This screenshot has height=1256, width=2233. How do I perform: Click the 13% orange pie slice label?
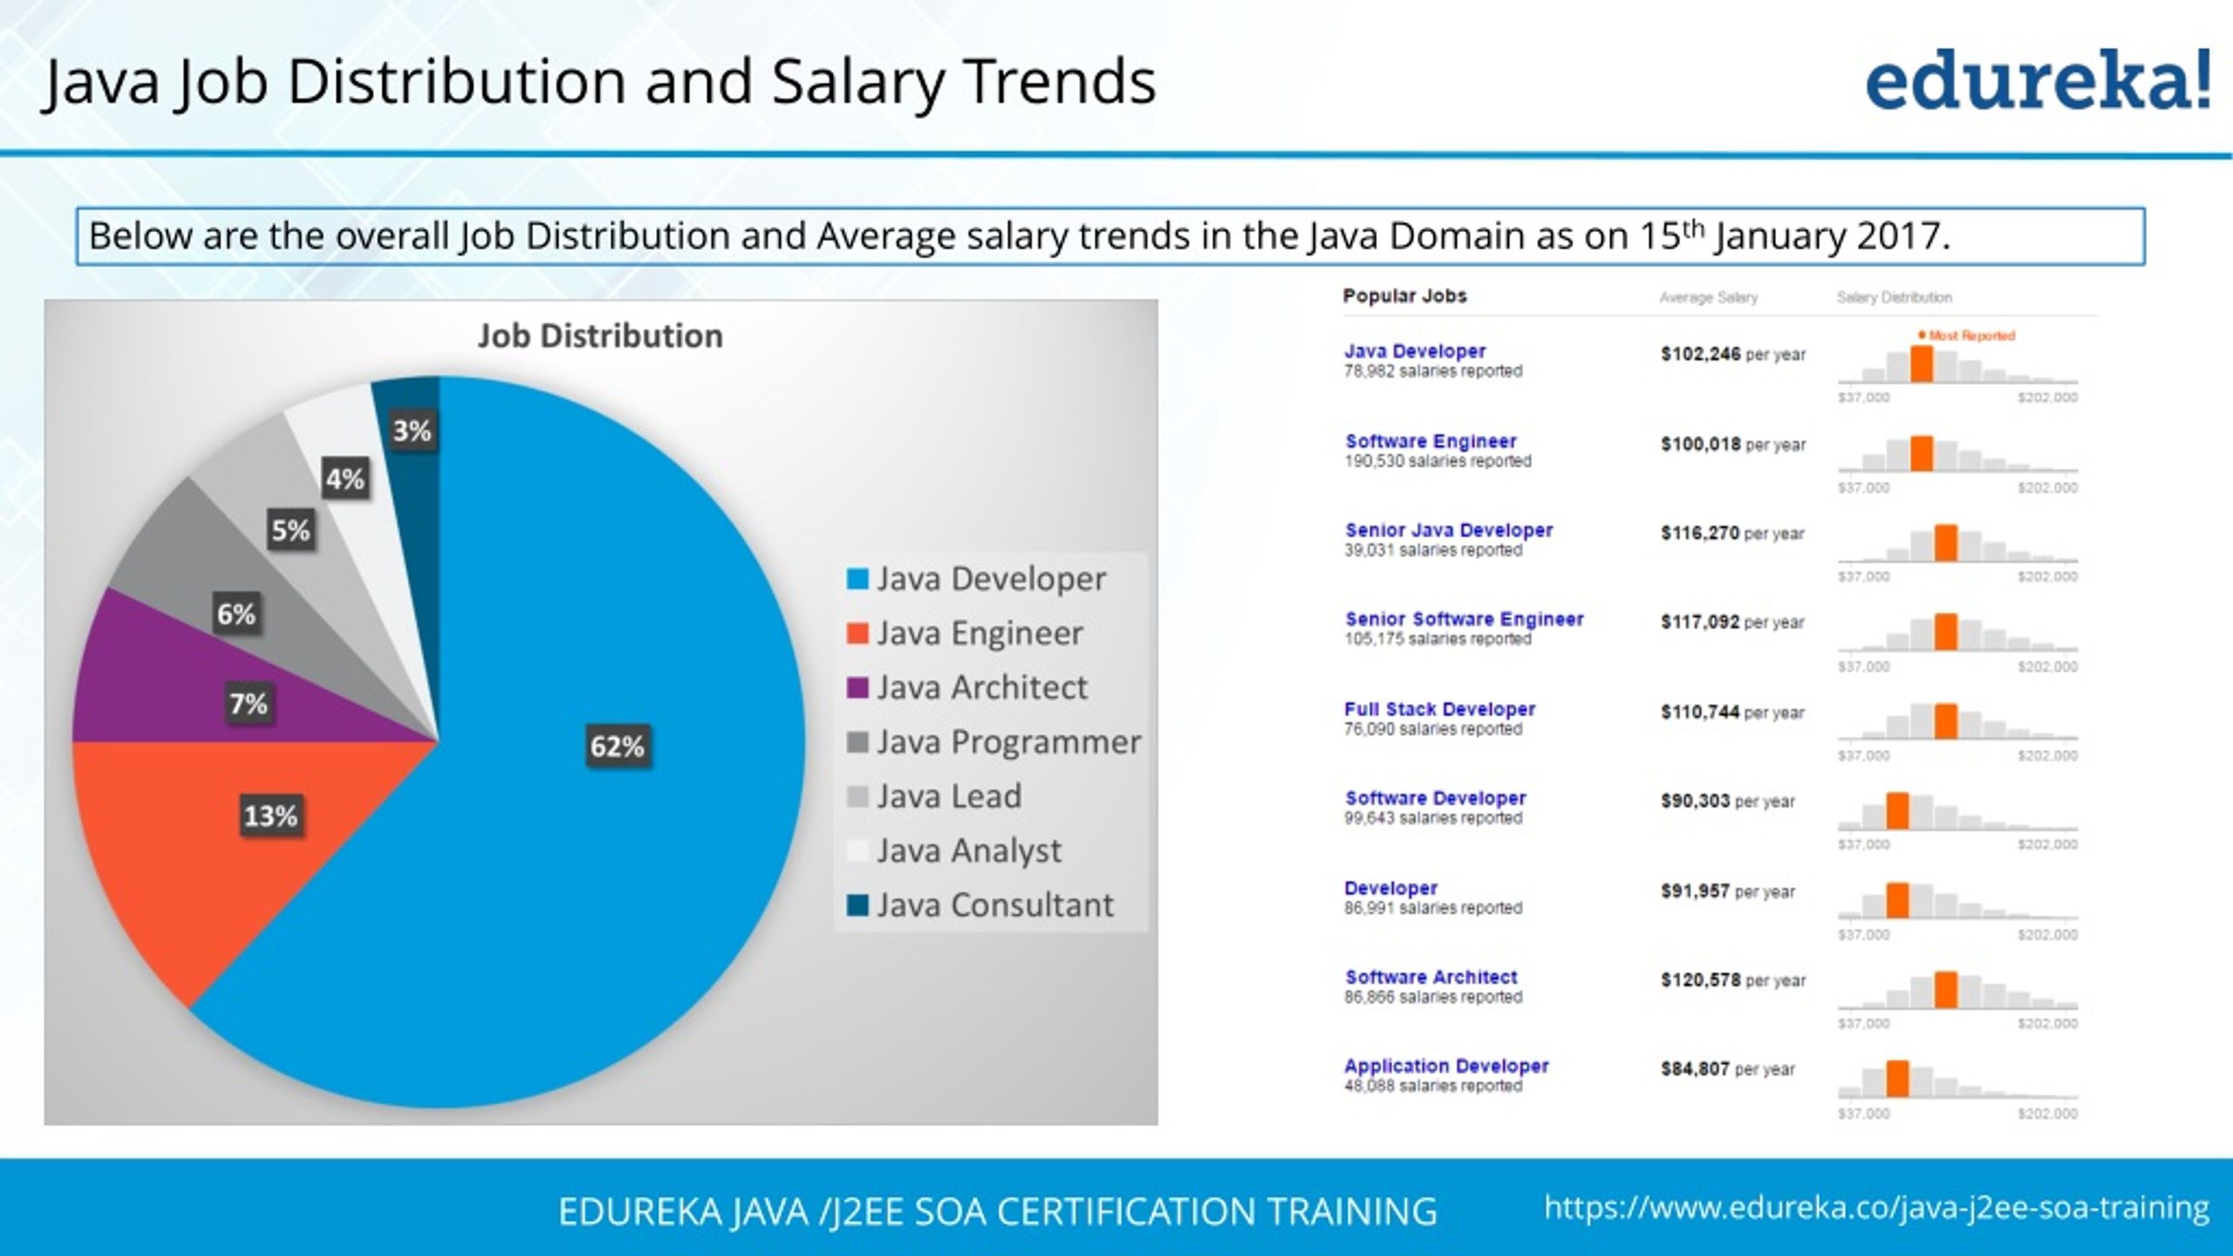coord(270,816)
